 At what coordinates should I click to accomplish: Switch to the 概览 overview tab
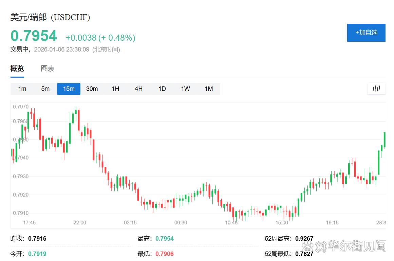pyautogui.click(x=17, y=69)
